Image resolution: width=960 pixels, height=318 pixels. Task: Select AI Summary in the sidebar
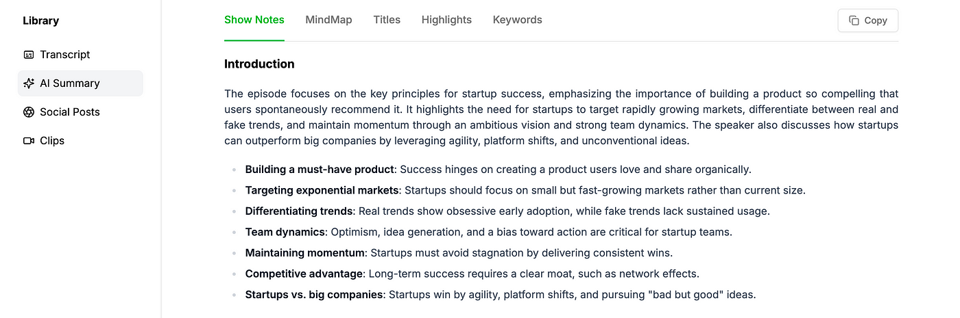point(80,83)
